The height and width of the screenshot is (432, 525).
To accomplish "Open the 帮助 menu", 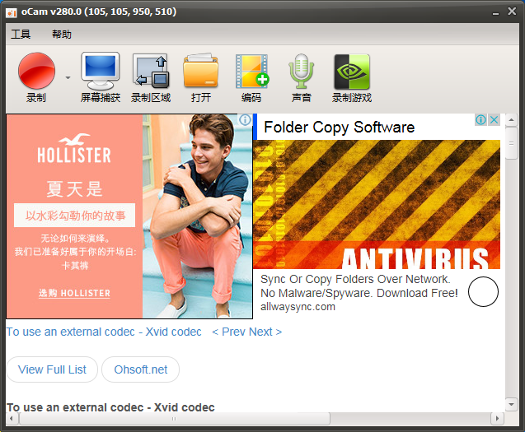I will [62, 35].
